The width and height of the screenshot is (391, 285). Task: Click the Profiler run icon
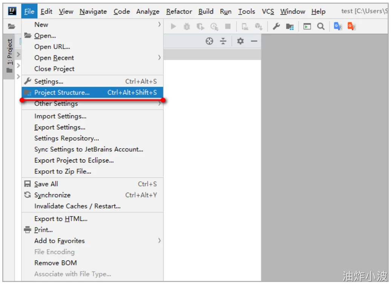click(x=214, y=26)
